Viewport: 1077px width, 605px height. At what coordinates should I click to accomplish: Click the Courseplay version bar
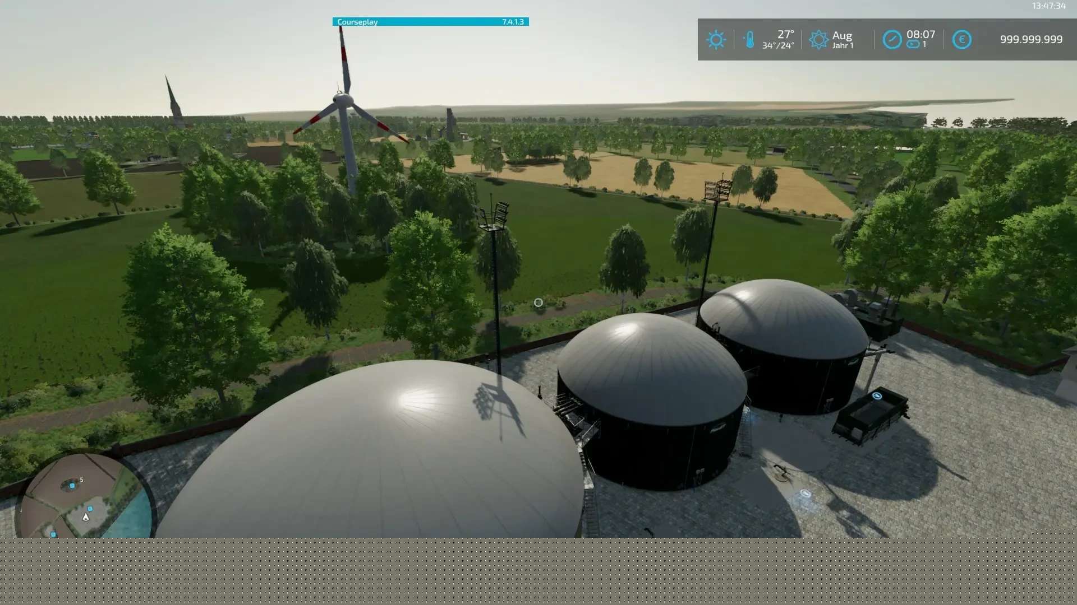(x=430, y=22)
